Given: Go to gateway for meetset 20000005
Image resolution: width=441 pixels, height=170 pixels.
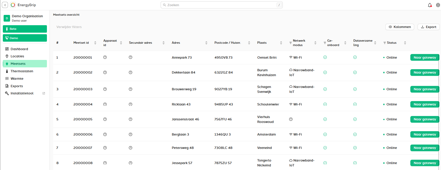Looking at the screenshot, I should (425, 119).
